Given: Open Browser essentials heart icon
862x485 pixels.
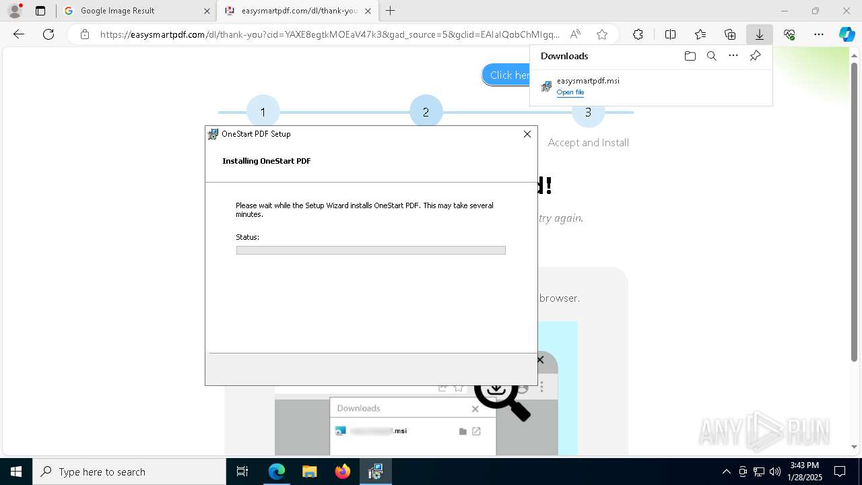Looking at the screenshot, I should coord(789,34).
